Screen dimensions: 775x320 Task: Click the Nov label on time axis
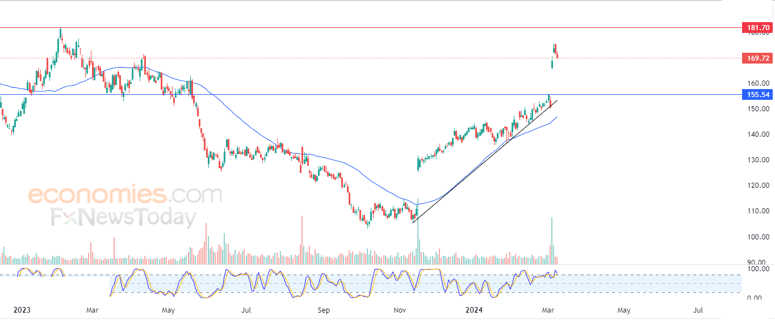click(x=400, y=310)
